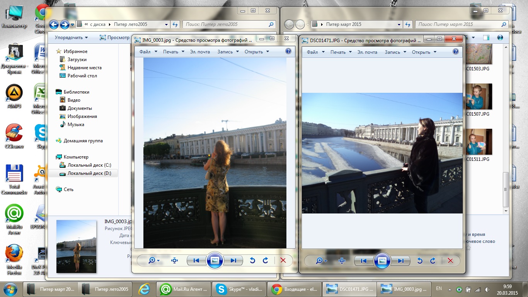Open zoom magnifier in IMG_0003.jpg viewer
528x297 pixels.
[154, 261]
